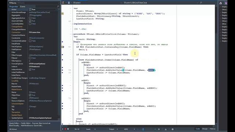Switch to the Events tab
The height and width of the screenshot is (132, 235).
(x=23, y=7)
